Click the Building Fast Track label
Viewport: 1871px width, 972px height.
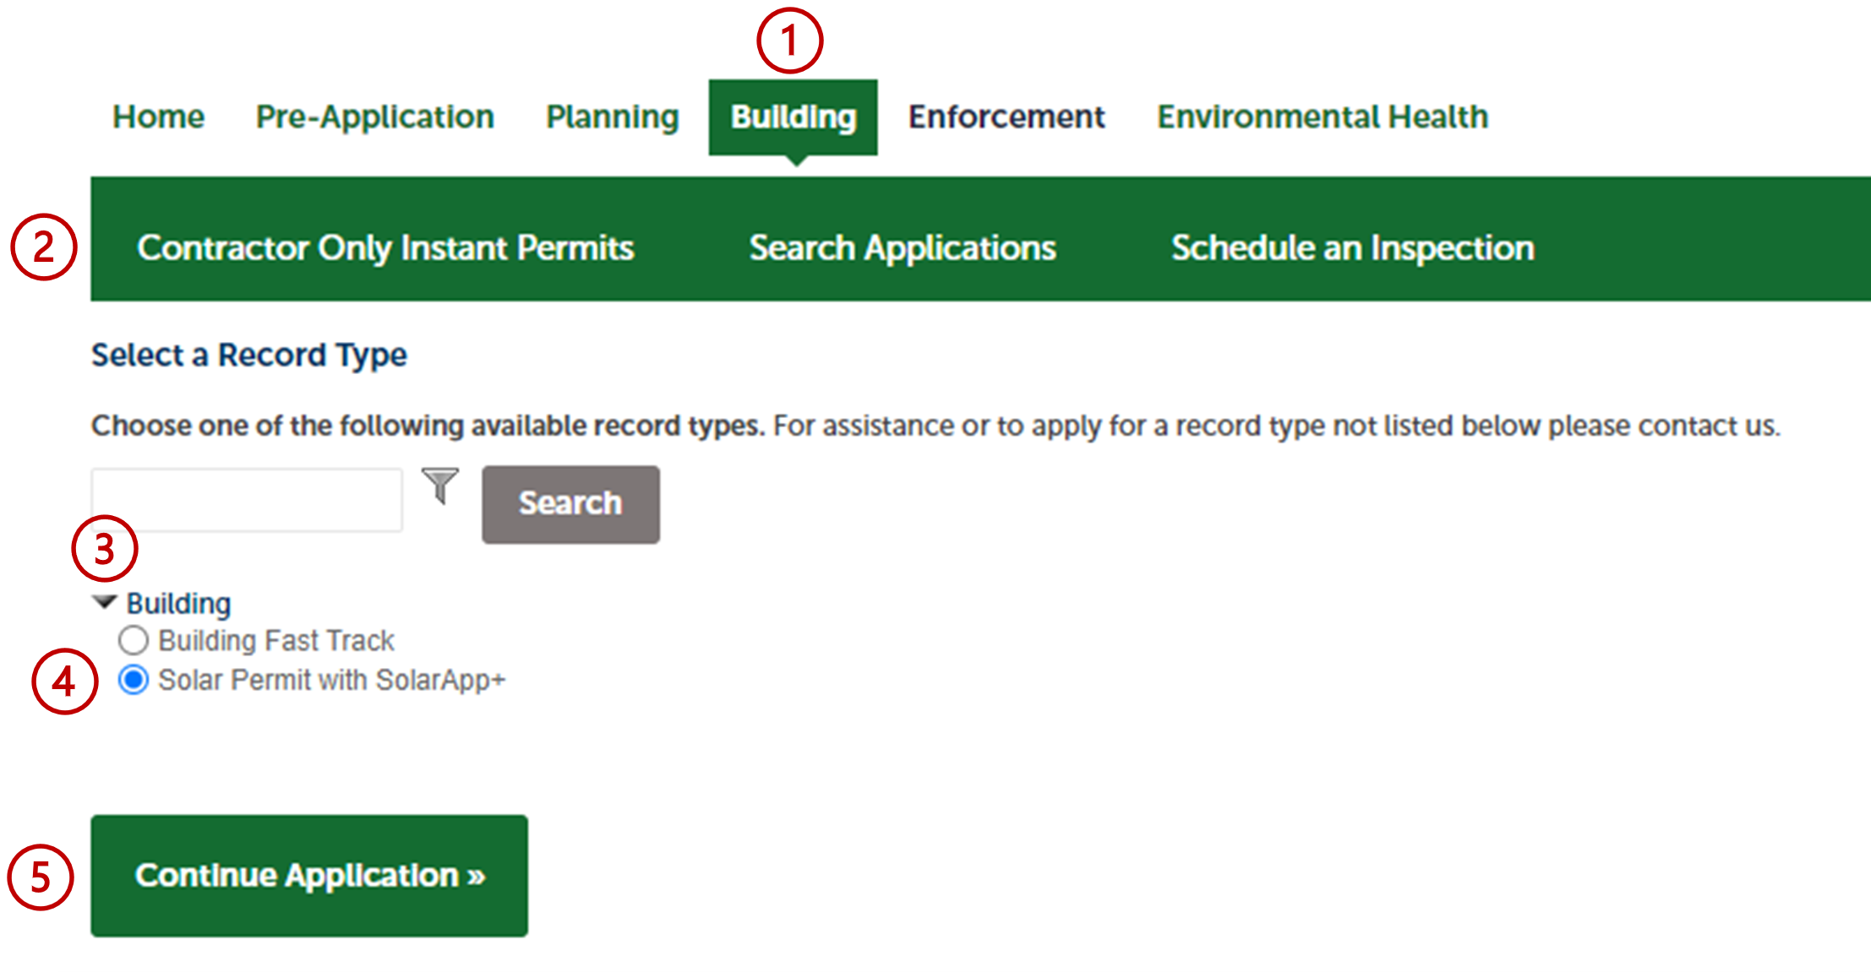pyautogui.click(x=276, y=641)
